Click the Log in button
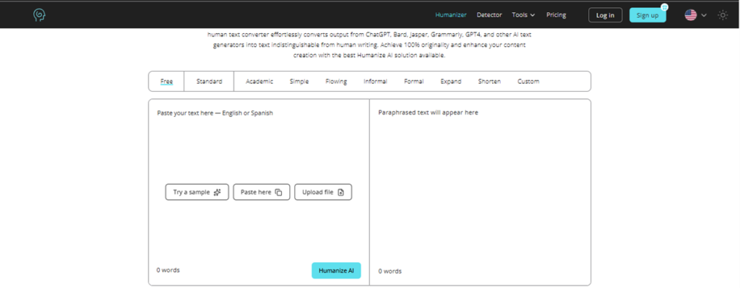 point(605,15)
